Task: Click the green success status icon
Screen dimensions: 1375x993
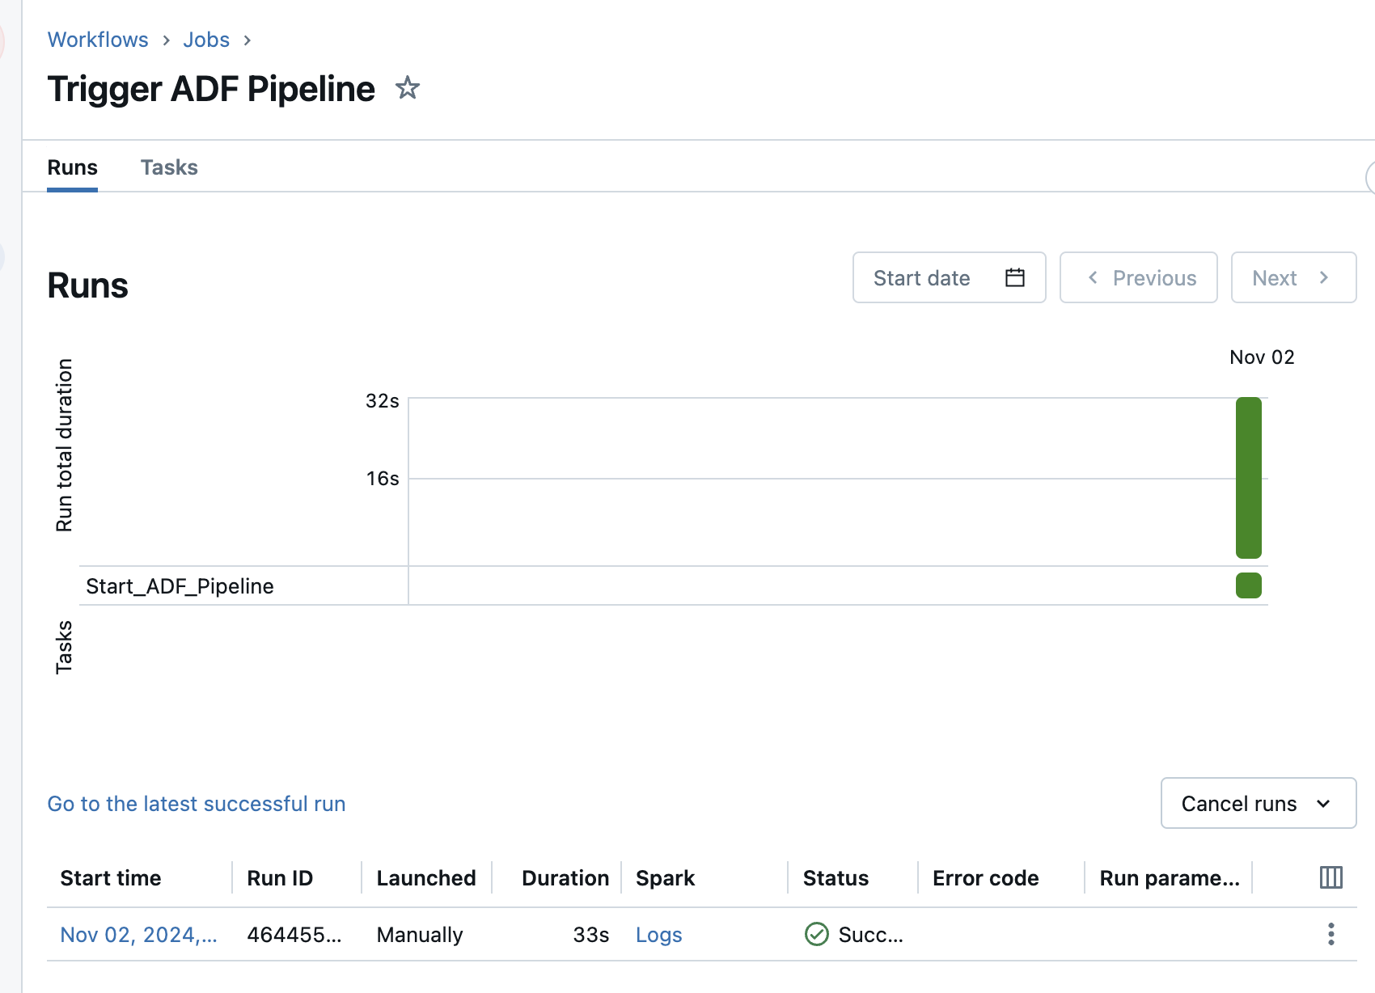Action: [817, 934]
